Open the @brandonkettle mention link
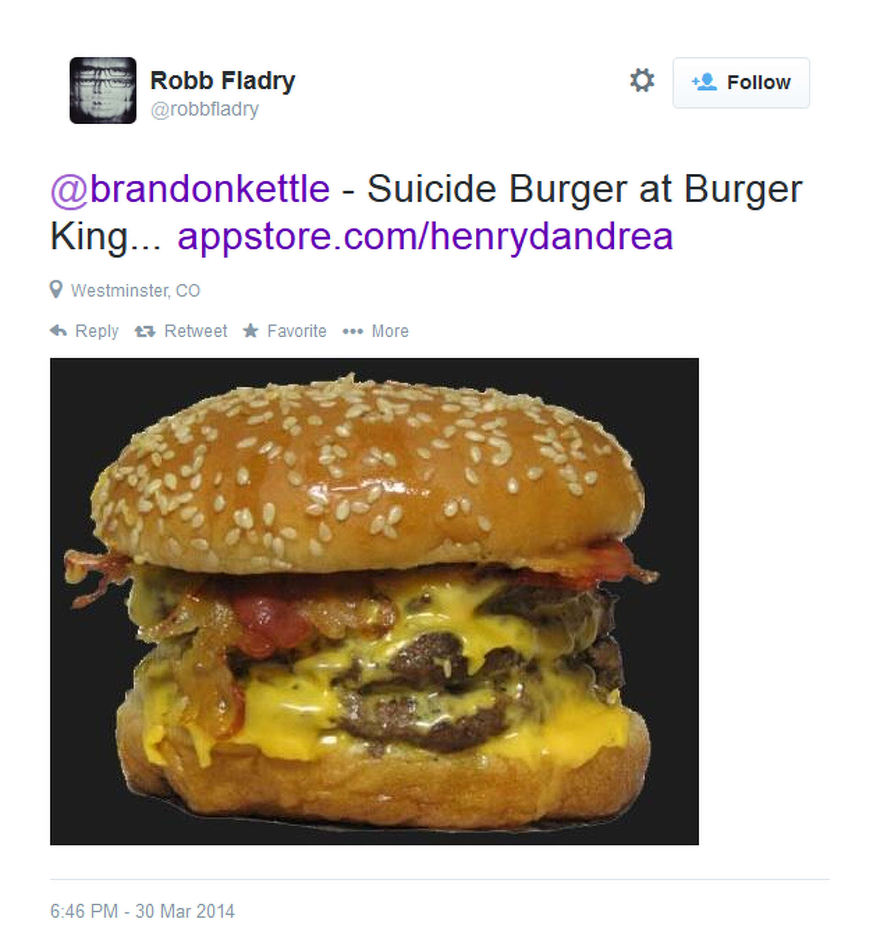880x947 pixels. point(190,189)
